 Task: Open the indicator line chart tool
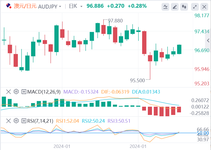[x=165, y=7]
